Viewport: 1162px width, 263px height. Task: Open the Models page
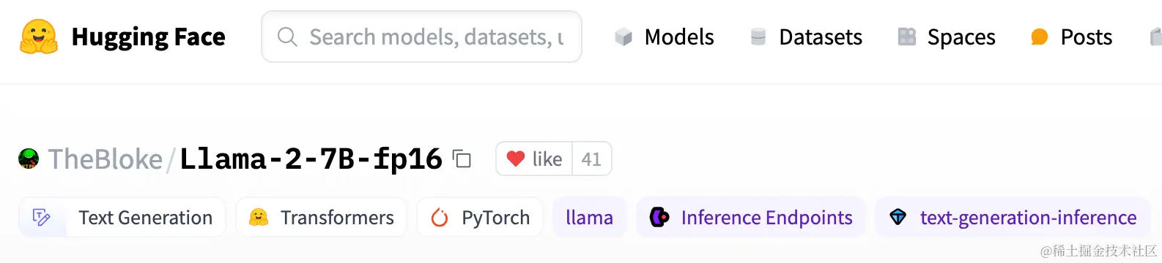[x=664, y=37]
